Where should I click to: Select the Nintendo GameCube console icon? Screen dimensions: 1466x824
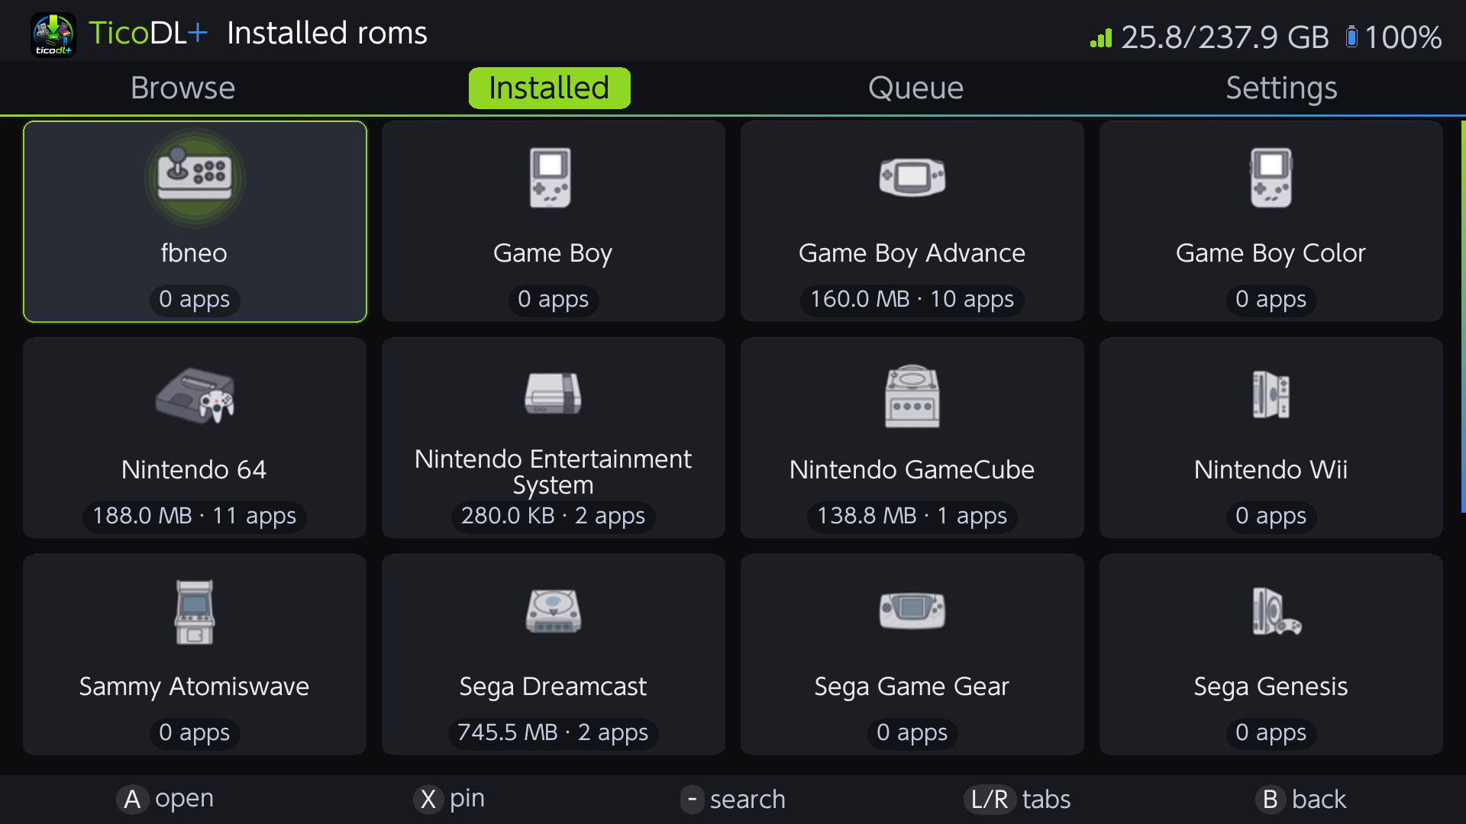(912, 396)
